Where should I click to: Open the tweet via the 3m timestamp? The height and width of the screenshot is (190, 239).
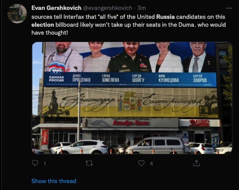coord(142,8)
